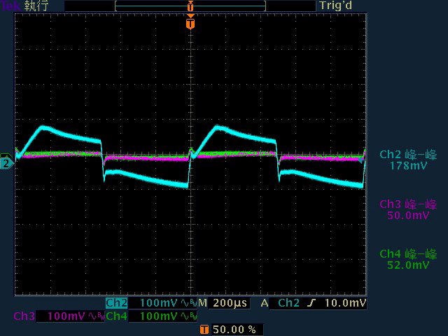Open the A Ch2 trigger source setting
The height and width of the screenshot is (336, 448).
pyautogui.click(x=288, y=303)
